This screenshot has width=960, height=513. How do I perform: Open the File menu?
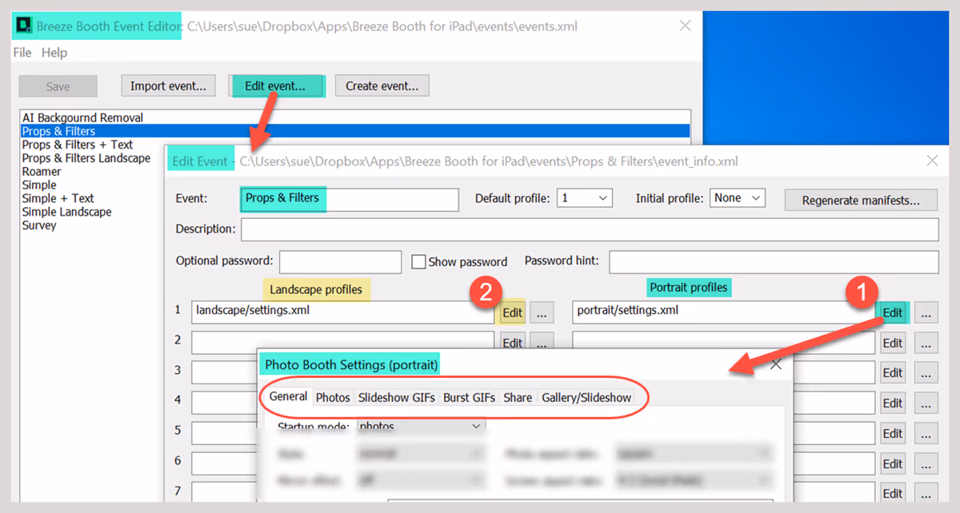[x=22, y=53]
